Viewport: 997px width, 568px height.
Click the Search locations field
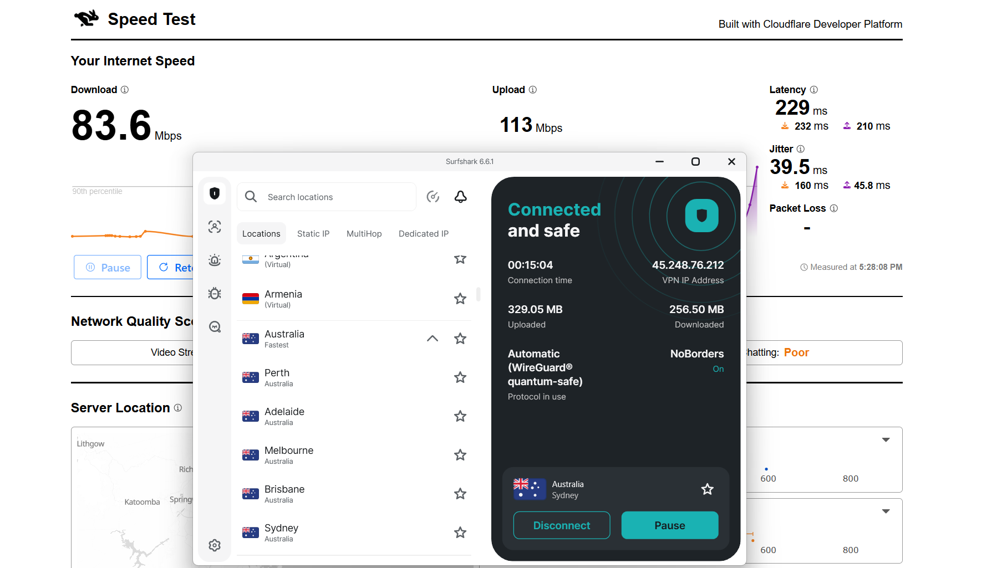click(x=327, y=197)
